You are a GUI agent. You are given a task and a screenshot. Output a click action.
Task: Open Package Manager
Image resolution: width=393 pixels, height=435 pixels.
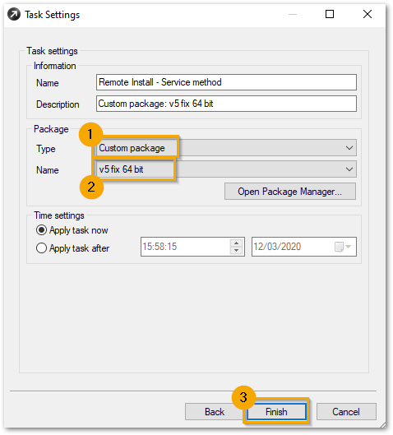point(290,192)
